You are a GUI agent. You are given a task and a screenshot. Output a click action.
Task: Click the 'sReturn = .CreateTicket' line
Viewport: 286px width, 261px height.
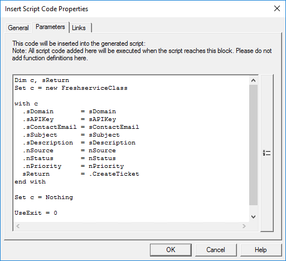(x=81, y=174)
